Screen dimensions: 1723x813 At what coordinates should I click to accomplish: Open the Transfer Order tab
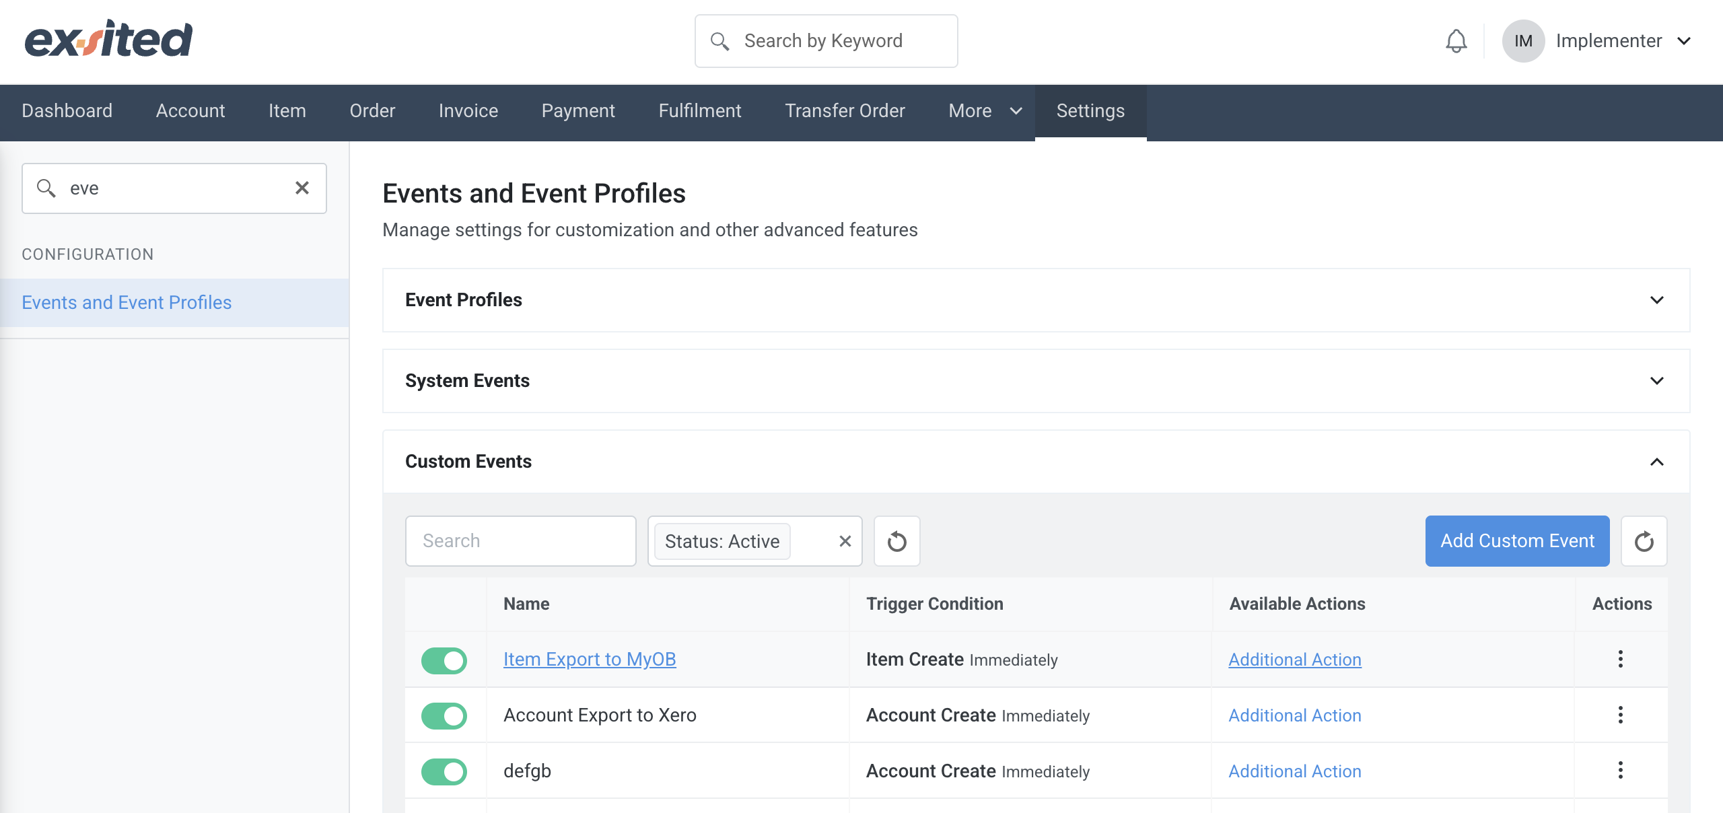click(845, 111)
